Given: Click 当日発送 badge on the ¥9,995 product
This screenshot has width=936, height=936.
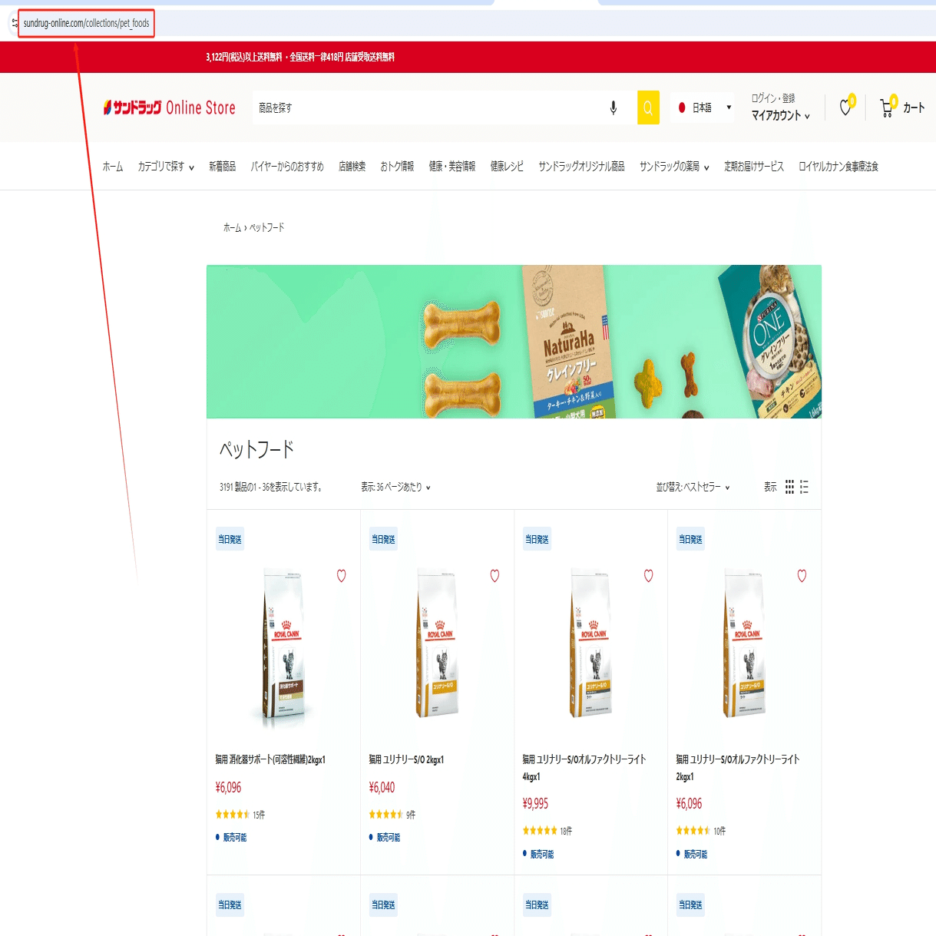Looking at the screenshot, I should [537, 540].
